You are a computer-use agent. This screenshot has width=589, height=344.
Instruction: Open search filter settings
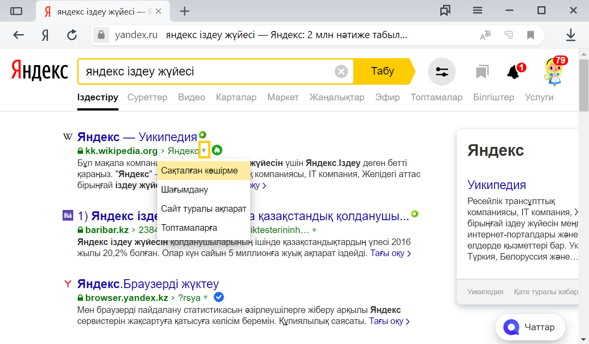[x=442, y=71]
